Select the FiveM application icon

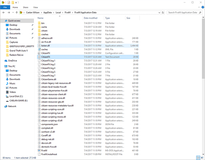39,150
